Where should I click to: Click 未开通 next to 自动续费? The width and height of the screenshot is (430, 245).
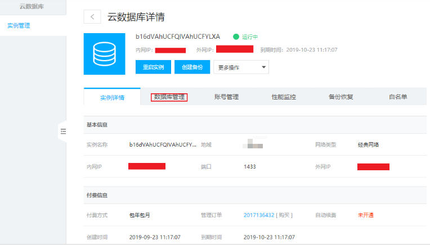point(366,215)
